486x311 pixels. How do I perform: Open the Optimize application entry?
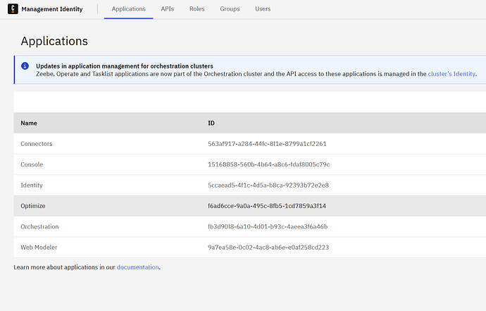pyautogui.click(x=33, y=206)
